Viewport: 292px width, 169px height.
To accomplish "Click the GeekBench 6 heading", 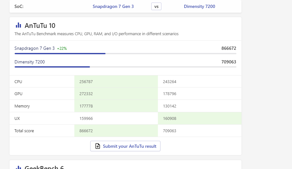I will tap(44, 167).
